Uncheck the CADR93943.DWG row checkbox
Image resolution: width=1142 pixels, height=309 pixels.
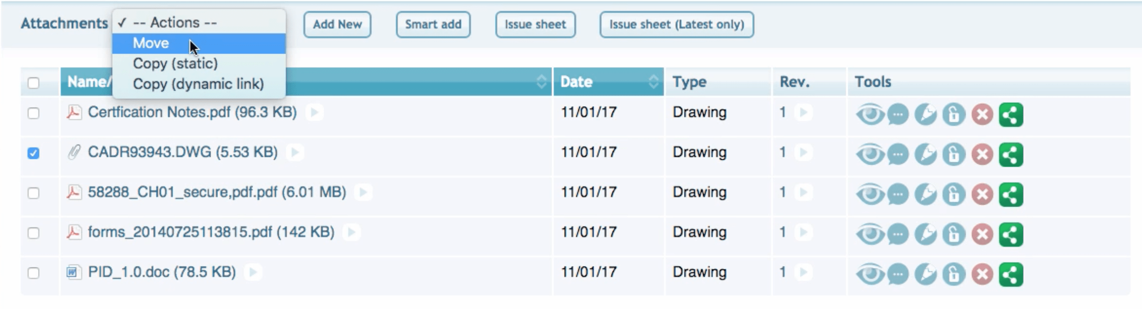(33, 154)
